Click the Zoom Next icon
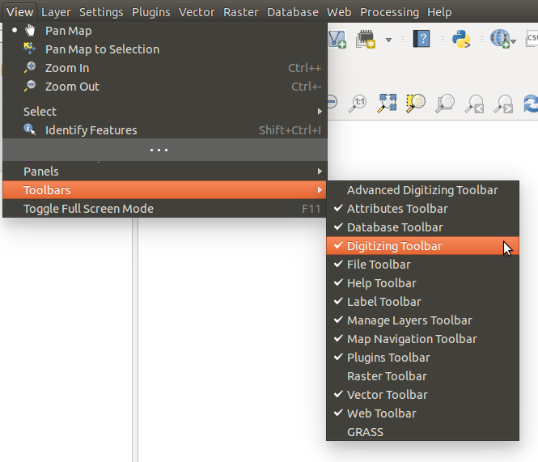This screenshot has height=462, width=538. [503, 103]
